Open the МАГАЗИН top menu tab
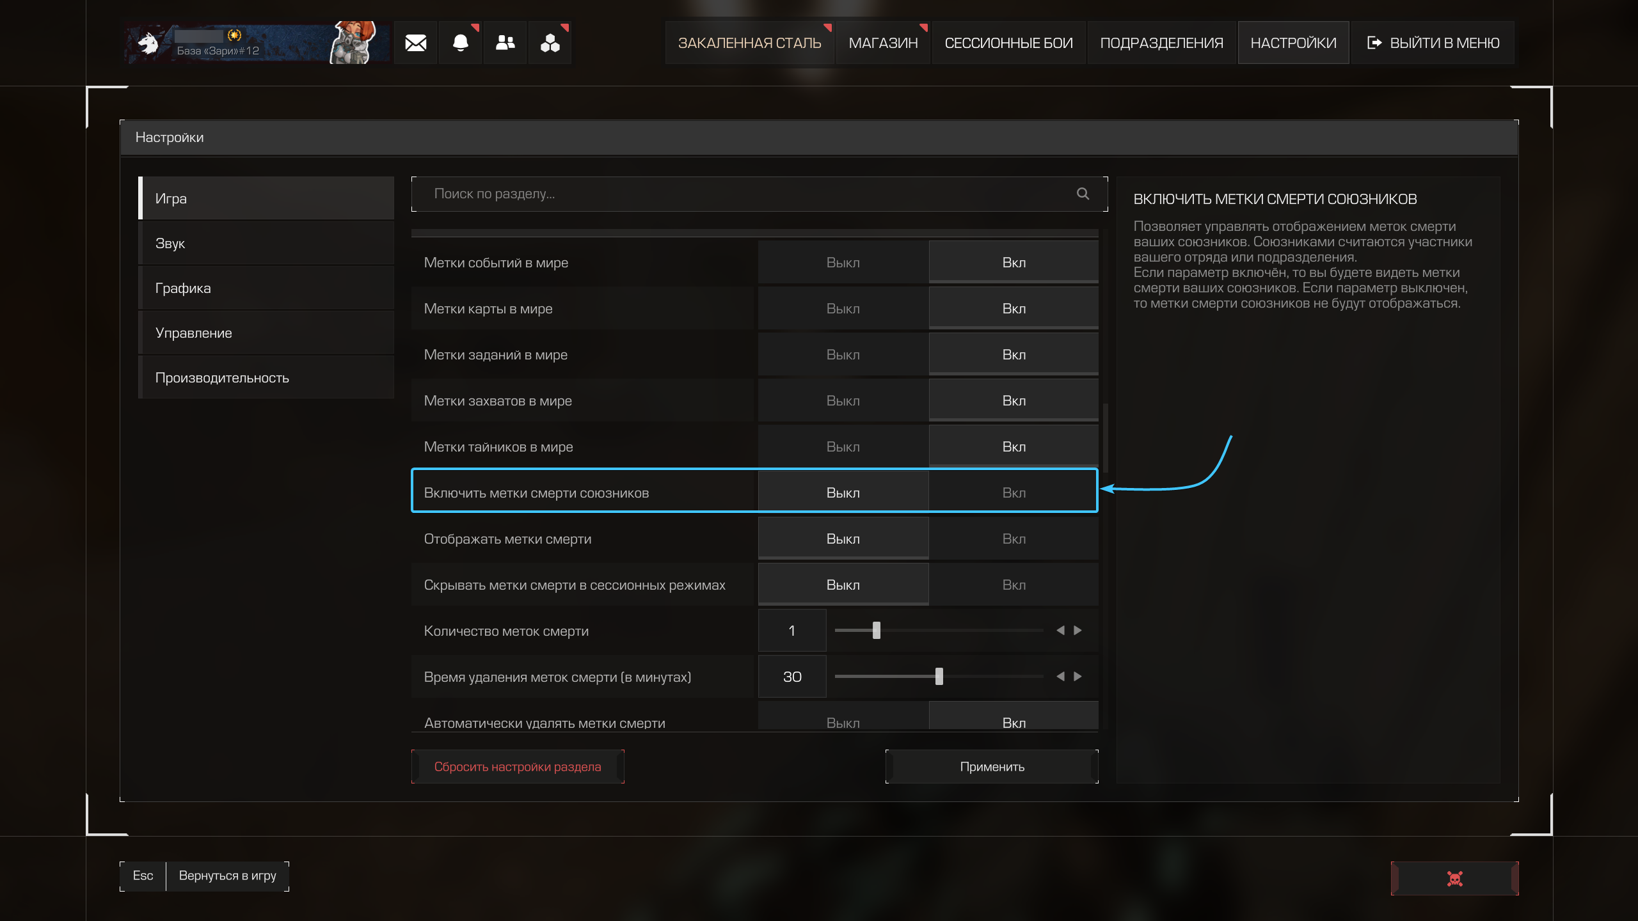 click(882, 43)
